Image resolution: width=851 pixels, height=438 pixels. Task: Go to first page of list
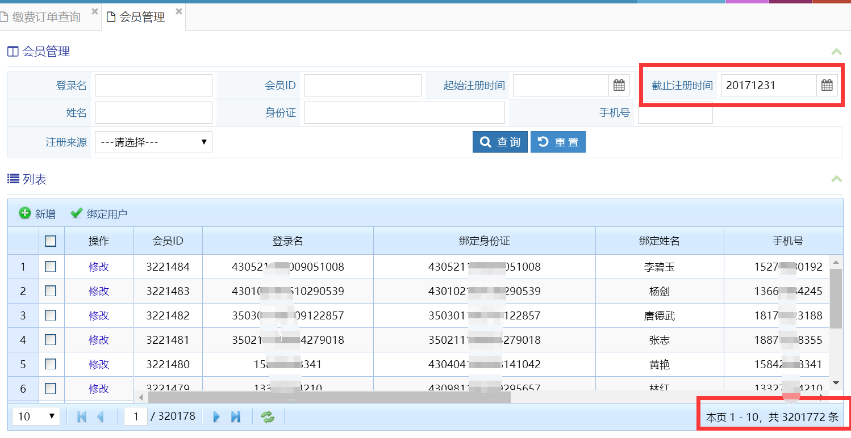pyautogui.click(x=81, y=417)
